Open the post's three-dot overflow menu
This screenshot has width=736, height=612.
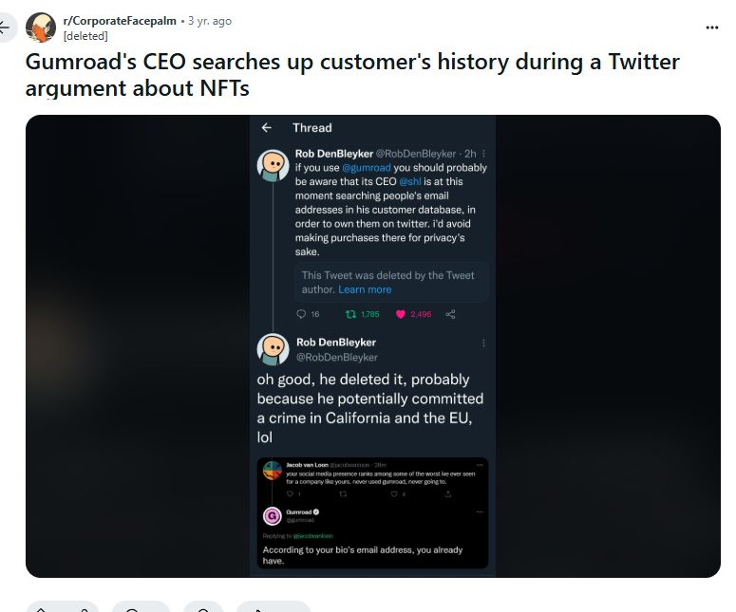point(712,28)
